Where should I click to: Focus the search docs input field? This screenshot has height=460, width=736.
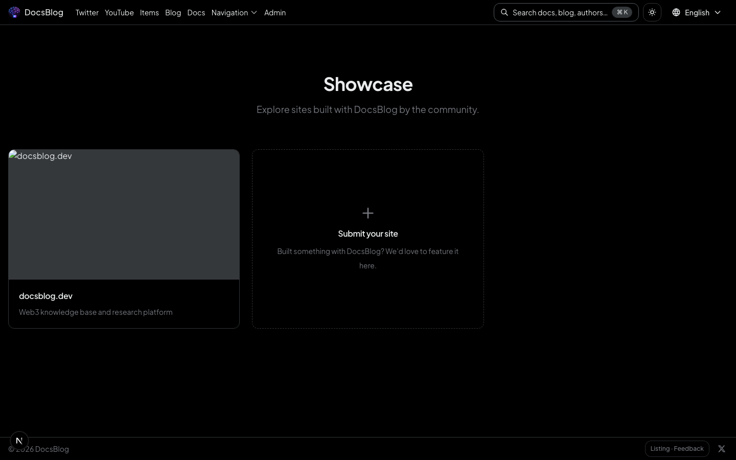click(x=560, y=12)
